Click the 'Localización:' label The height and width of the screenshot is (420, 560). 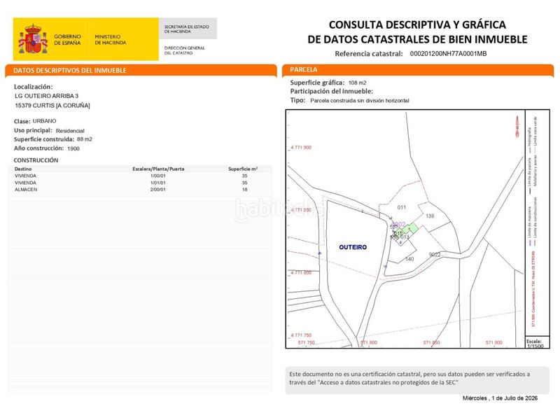click(x=33, y=87)
